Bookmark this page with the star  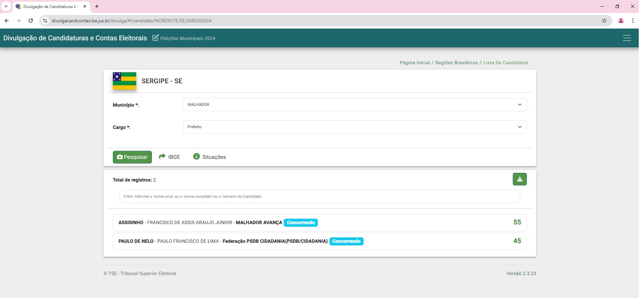pyautogui.click(x=604, y=21)
